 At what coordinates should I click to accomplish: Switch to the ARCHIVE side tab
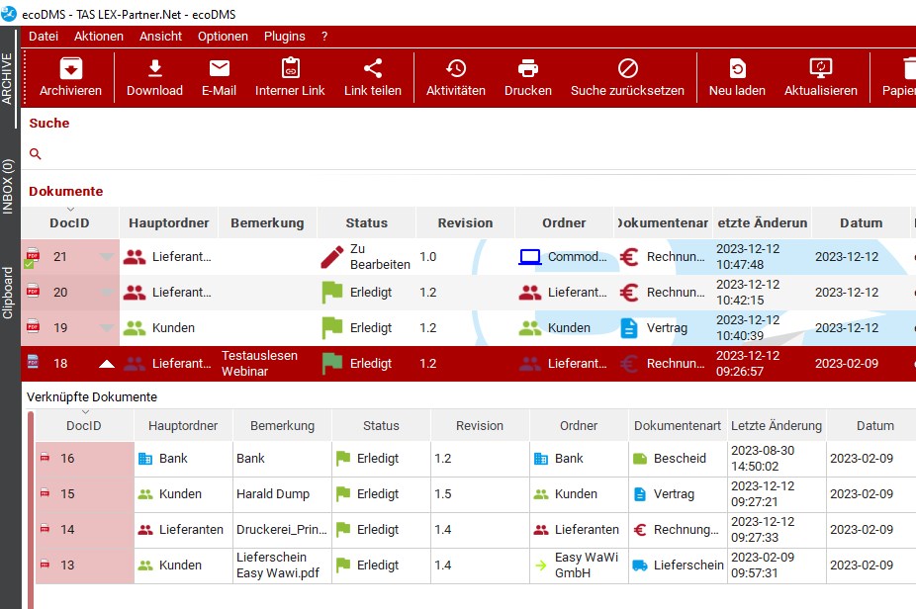8,78
